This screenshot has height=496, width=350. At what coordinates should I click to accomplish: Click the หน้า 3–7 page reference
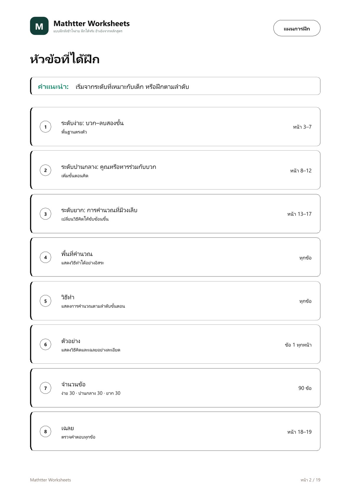coord(302,127)
